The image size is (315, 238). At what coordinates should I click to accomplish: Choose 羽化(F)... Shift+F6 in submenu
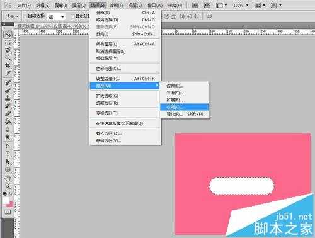click(185, 114)
